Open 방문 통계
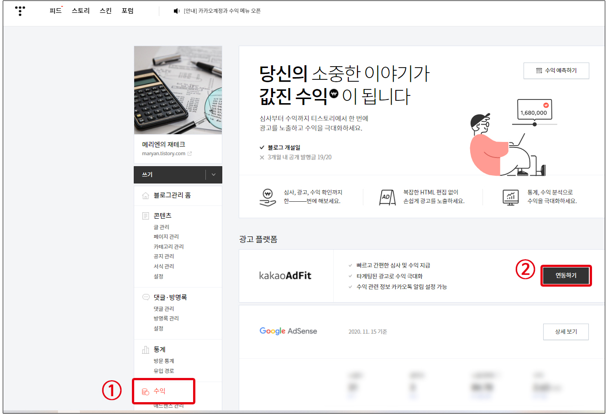The height and width of the screenshot is (414, 608). pos(164,361)
